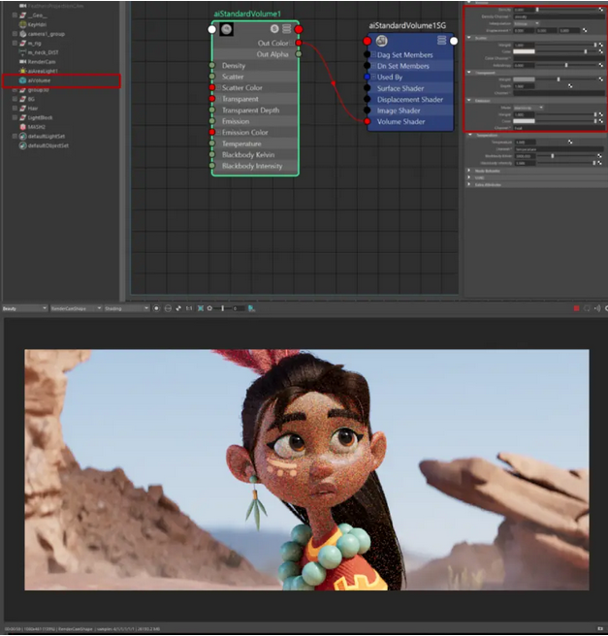Viewport: 608px width, 636px height.
Task: Collapse the Temperature section
Action: [470, 135]
